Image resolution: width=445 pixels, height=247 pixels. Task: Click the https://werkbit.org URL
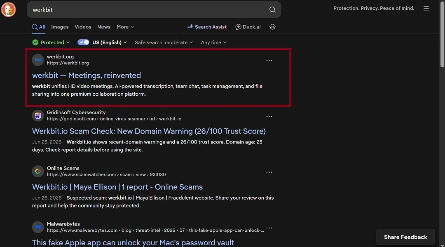[x=68, y=63]
